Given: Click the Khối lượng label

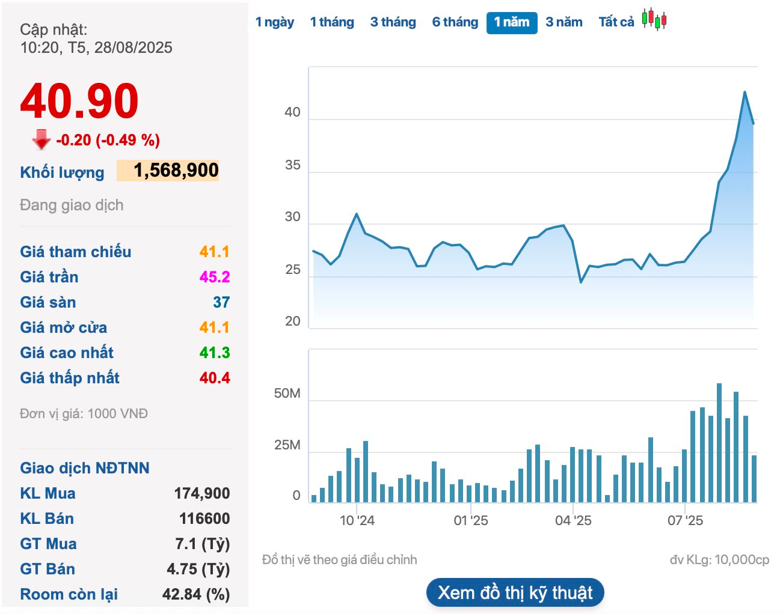Looking at the screenshot, I should tap(62, 172).
